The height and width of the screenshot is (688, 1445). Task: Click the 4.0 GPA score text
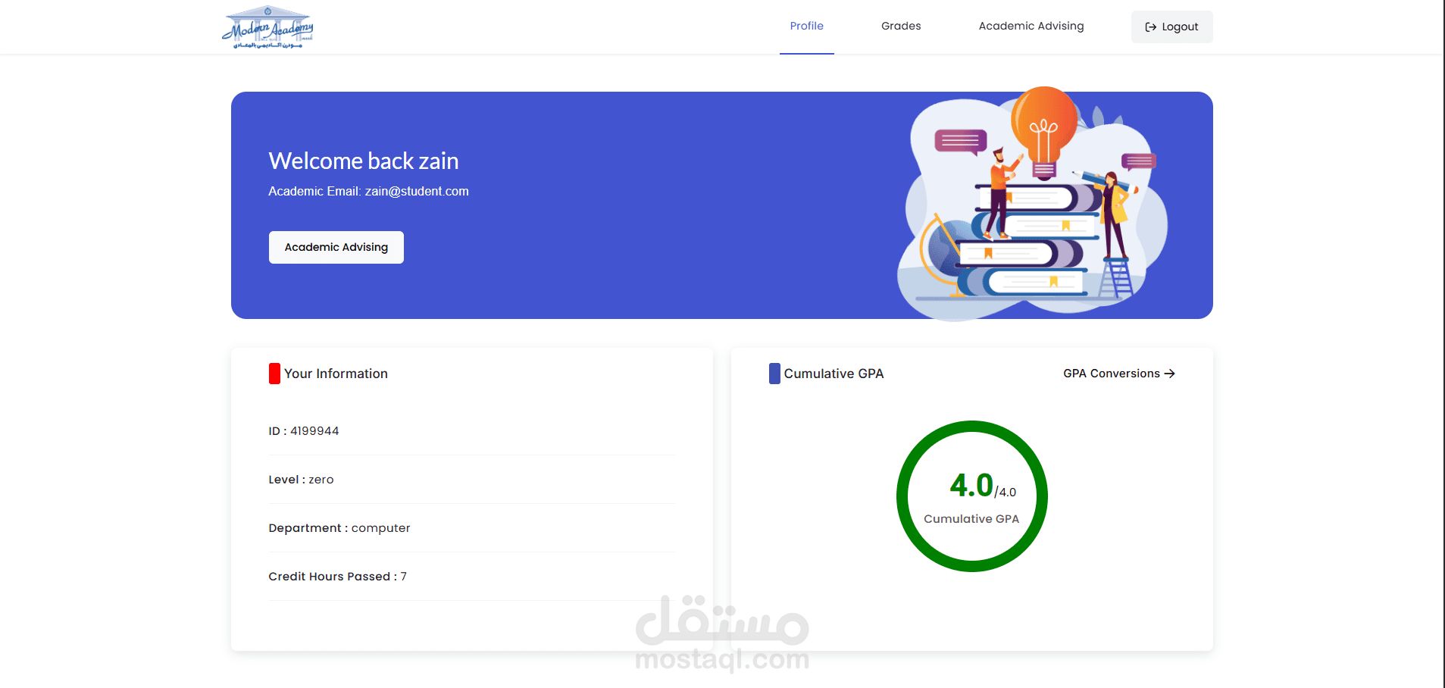click(x=971, y=486)
